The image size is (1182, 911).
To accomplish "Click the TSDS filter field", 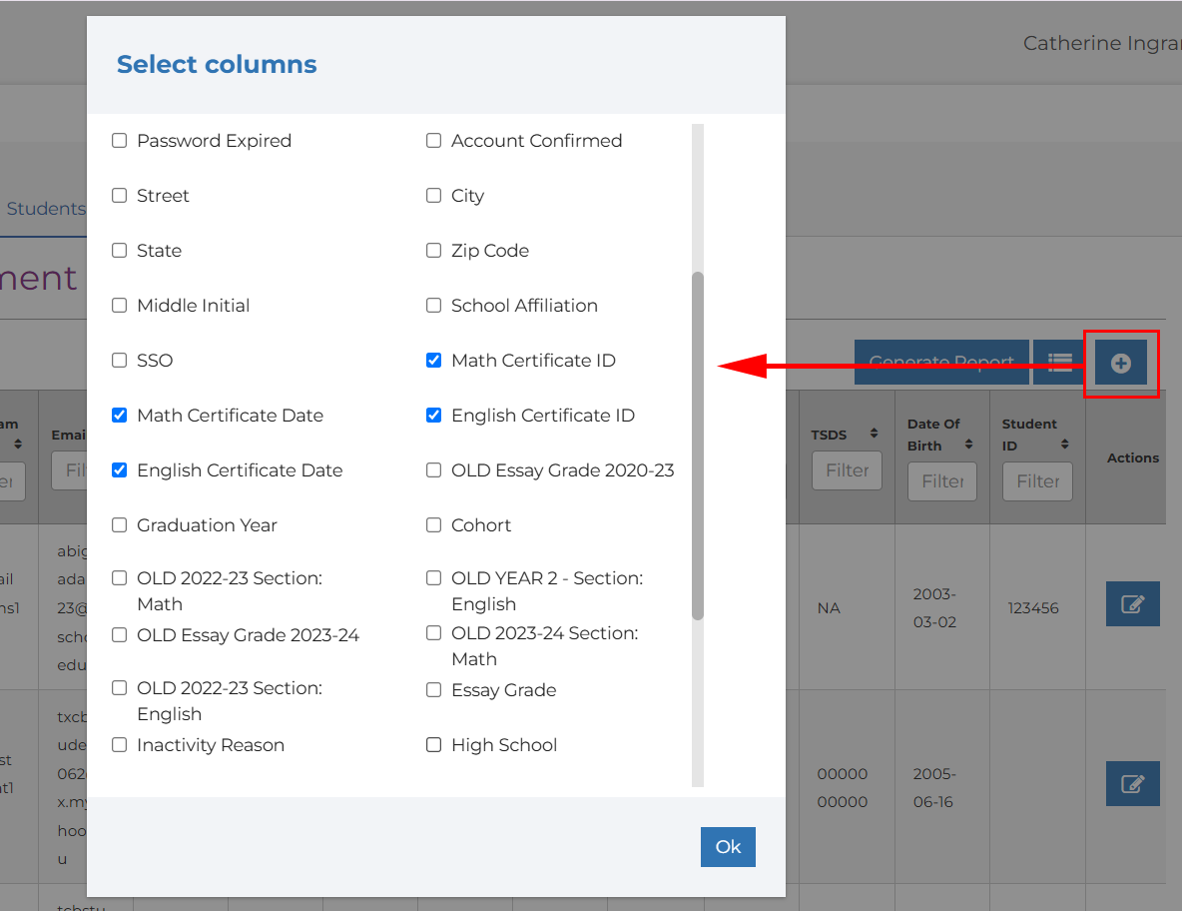I will tap(847, 470).
